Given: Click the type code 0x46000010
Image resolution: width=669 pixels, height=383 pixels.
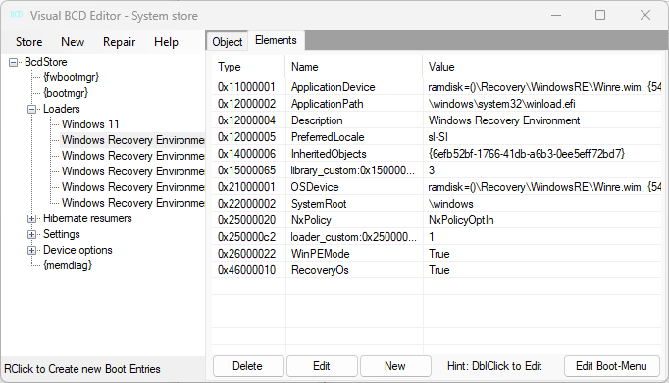Looking at the screenshot, I should [246, 270].
